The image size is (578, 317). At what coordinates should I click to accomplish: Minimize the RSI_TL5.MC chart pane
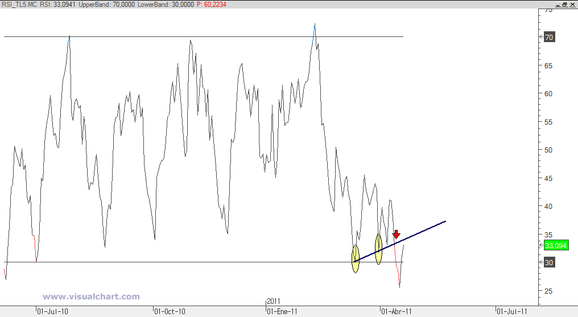click(558, 5)
